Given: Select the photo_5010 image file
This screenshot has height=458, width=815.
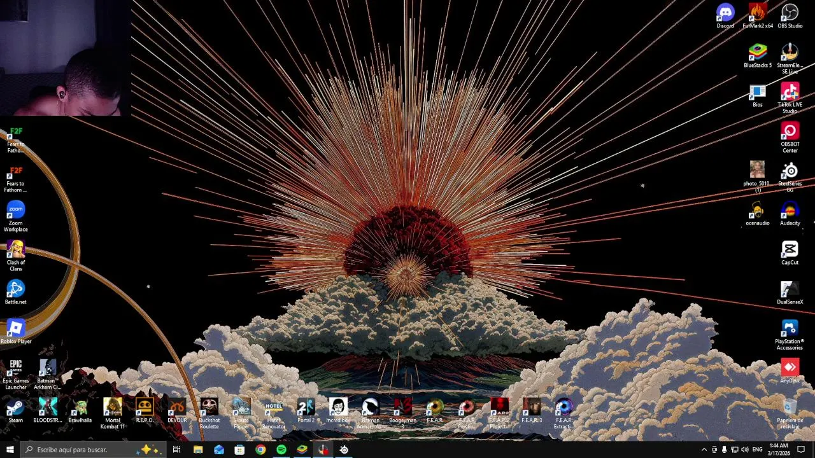Looking at the screenshot, I should pos(756,177).
